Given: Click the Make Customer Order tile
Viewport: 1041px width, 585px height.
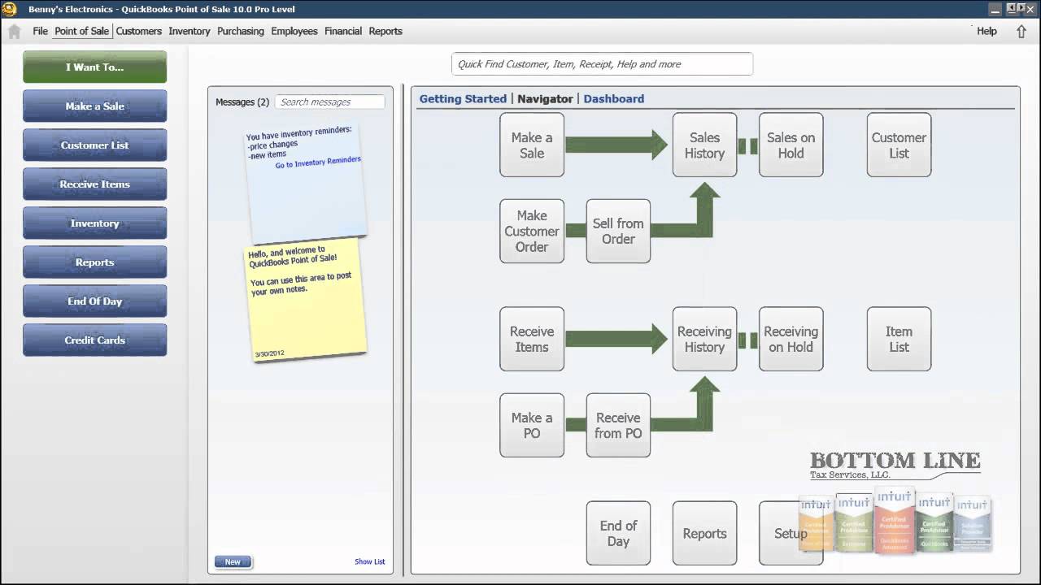Looking at the screenshot, I should point(532,231).
